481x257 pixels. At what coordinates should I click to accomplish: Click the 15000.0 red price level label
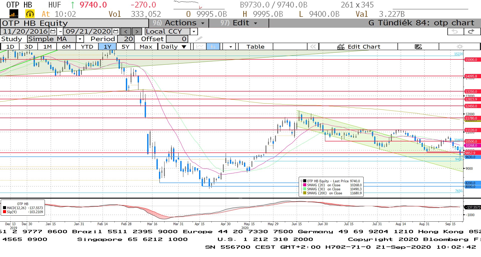point(472,60)
